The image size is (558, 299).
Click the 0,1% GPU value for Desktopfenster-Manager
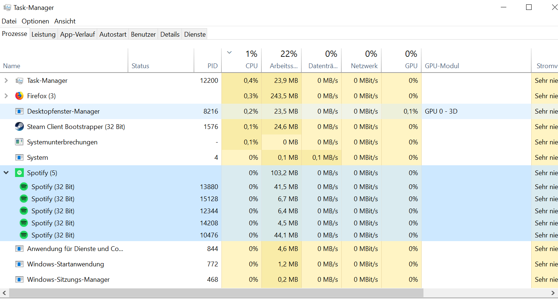coord(411,111)
